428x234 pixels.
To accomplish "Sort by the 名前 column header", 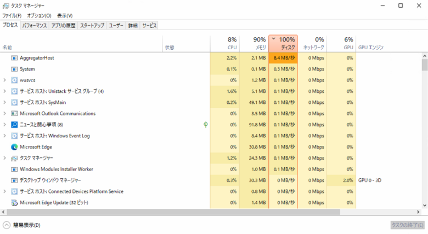I will coord(81,43).
